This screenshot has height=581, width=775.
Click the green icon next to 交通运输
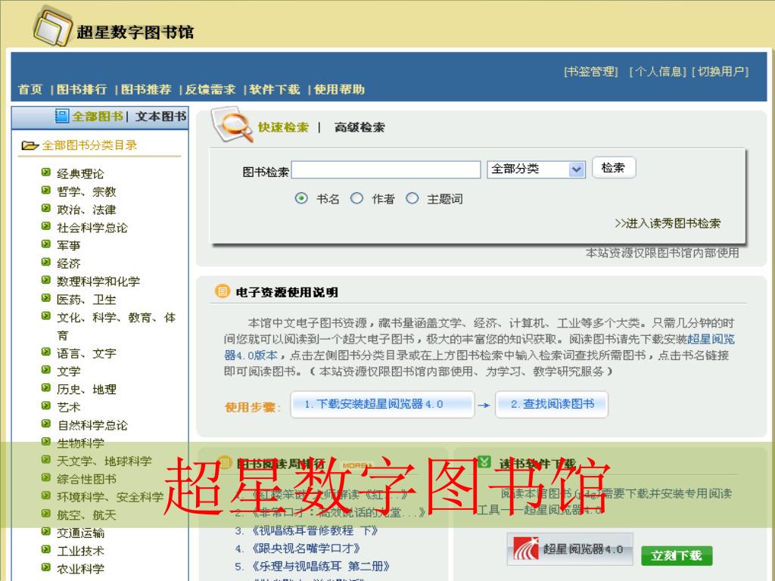click(x=46, y=531)
